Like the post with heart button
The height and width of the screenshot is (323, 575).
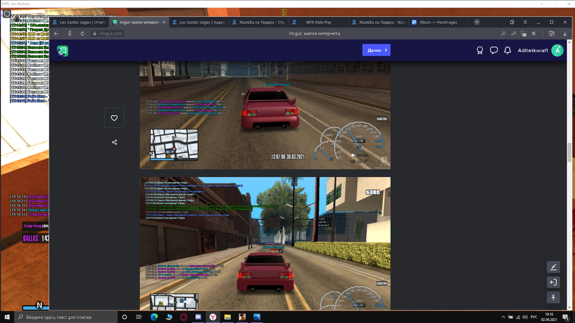[114, 118]
